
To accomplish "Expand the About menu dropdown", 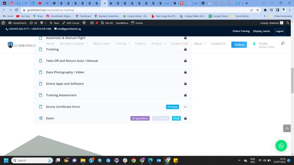I will [x=200, y=44].
